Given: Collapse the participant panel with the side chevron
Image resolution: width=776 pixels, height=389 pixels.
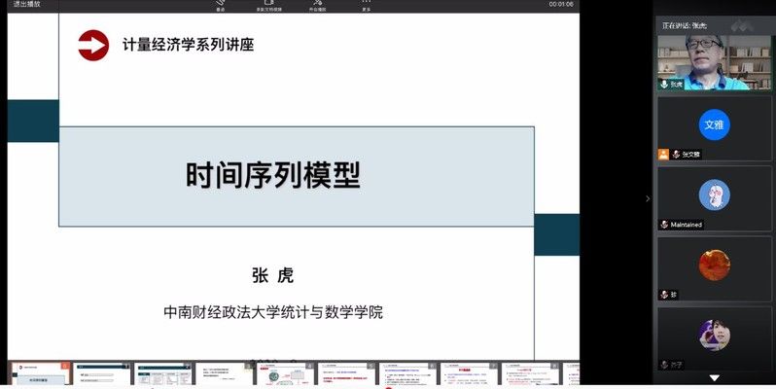Looking at the screenshot, I should point(648,198).
